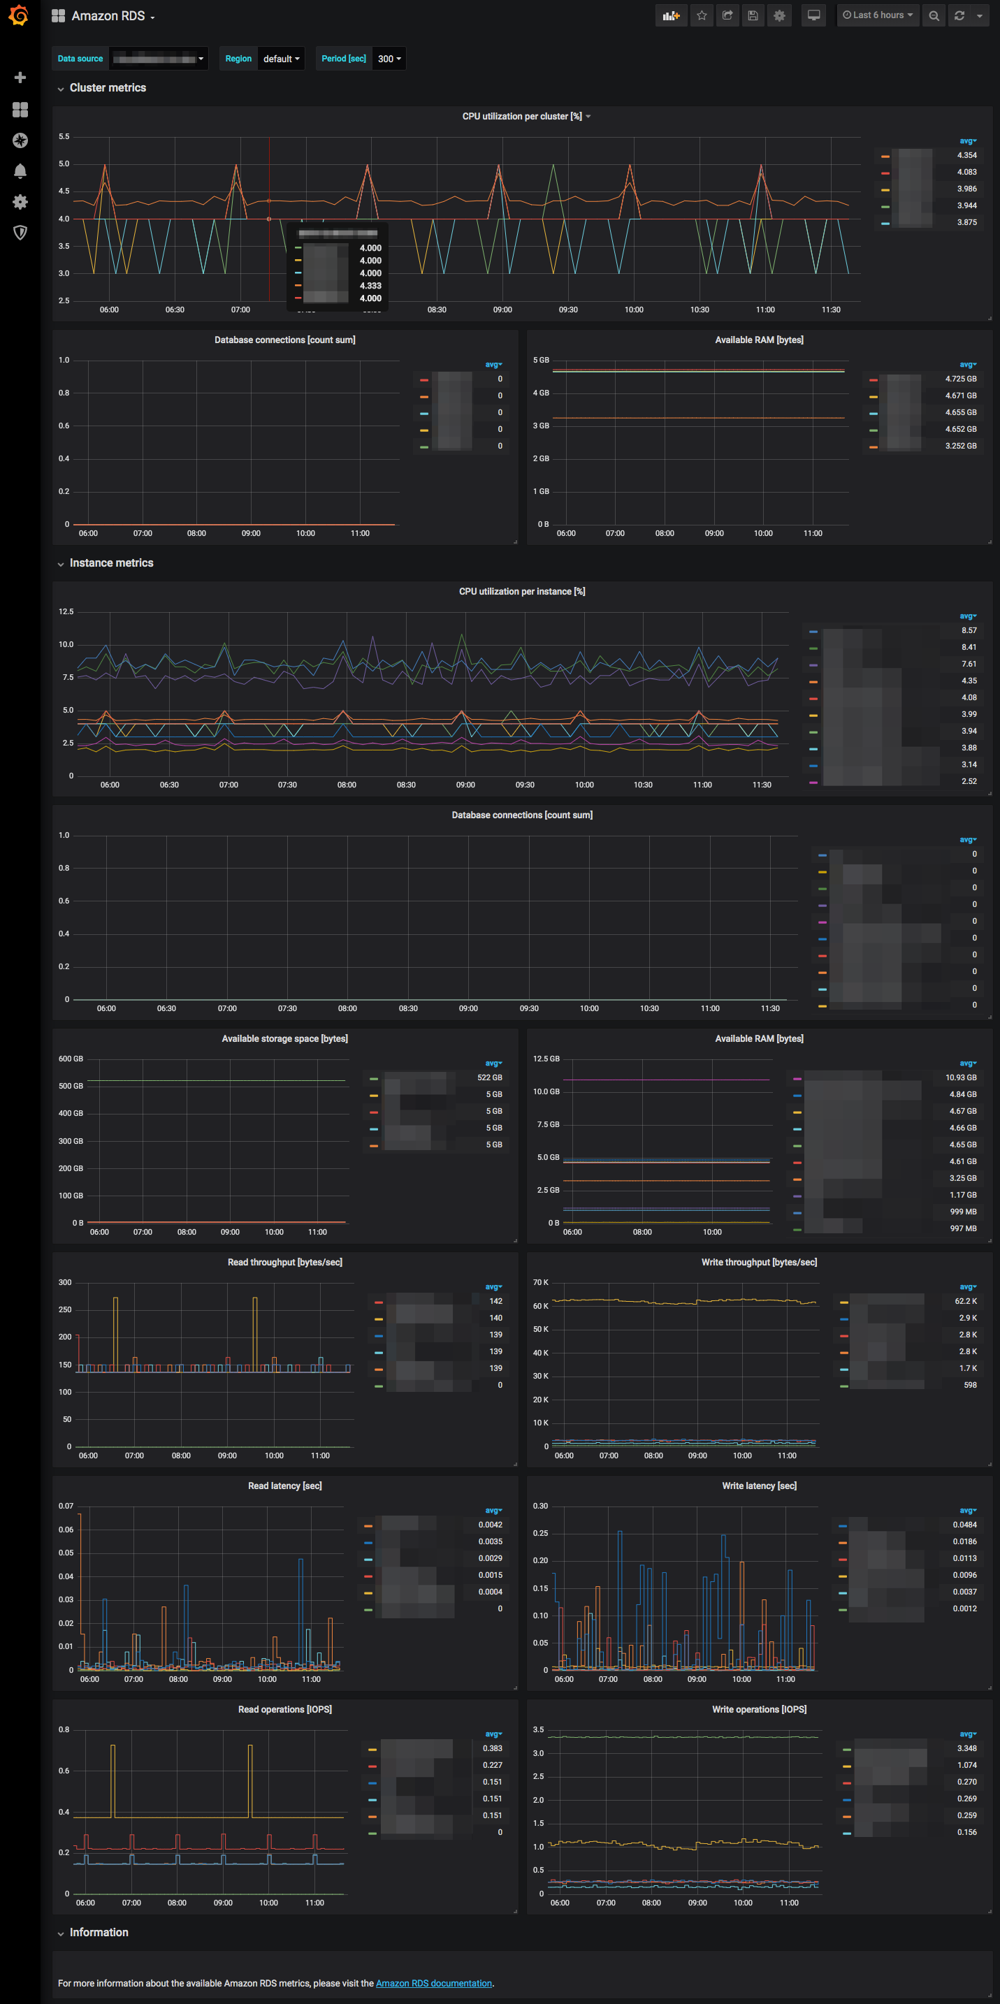Screen dimensions: 1000x2004
Task: Collapse the Cluster metrics row
Action: coord(102,88)
